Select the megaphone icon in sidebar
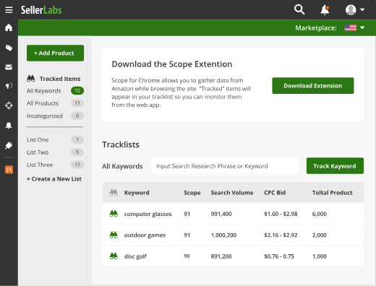376x286 pixels. (9, 86)
